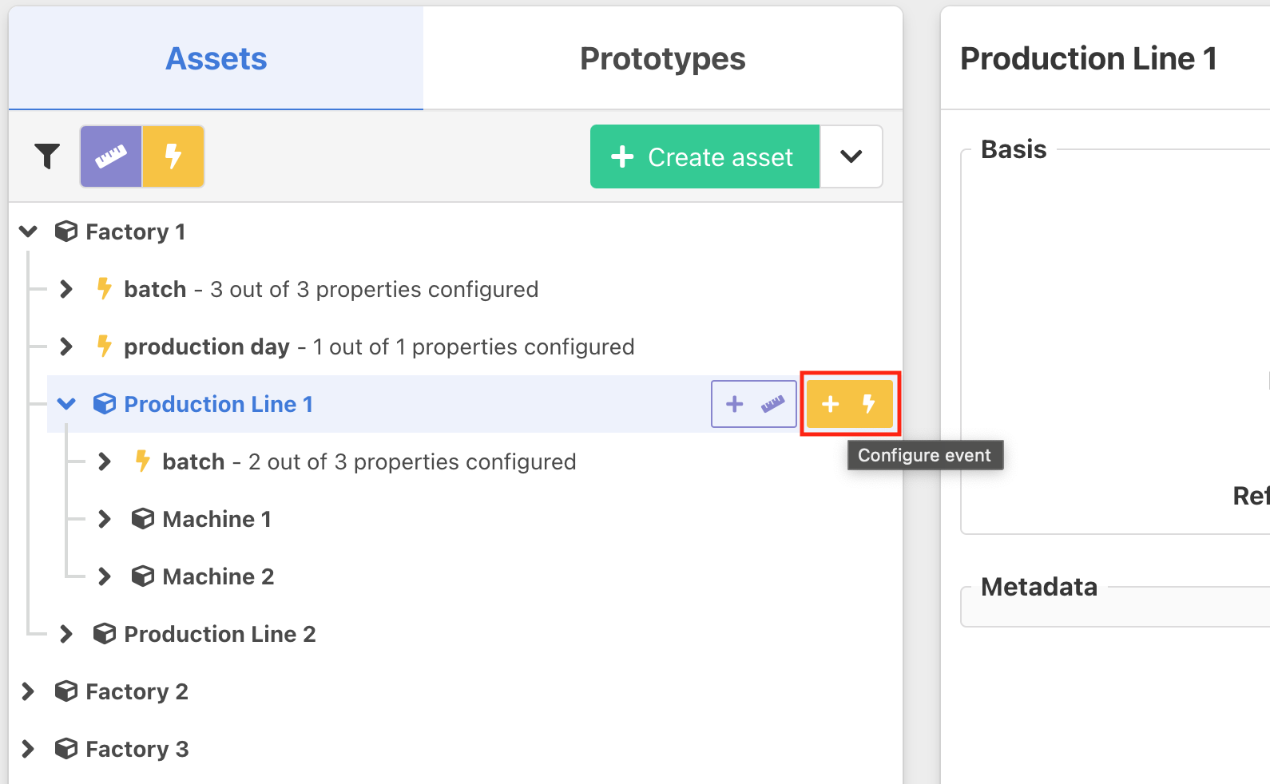Viewport: 1270px width, 784px height.
Task: Click the Factory 3 cube icon
Action: [66, 749]
